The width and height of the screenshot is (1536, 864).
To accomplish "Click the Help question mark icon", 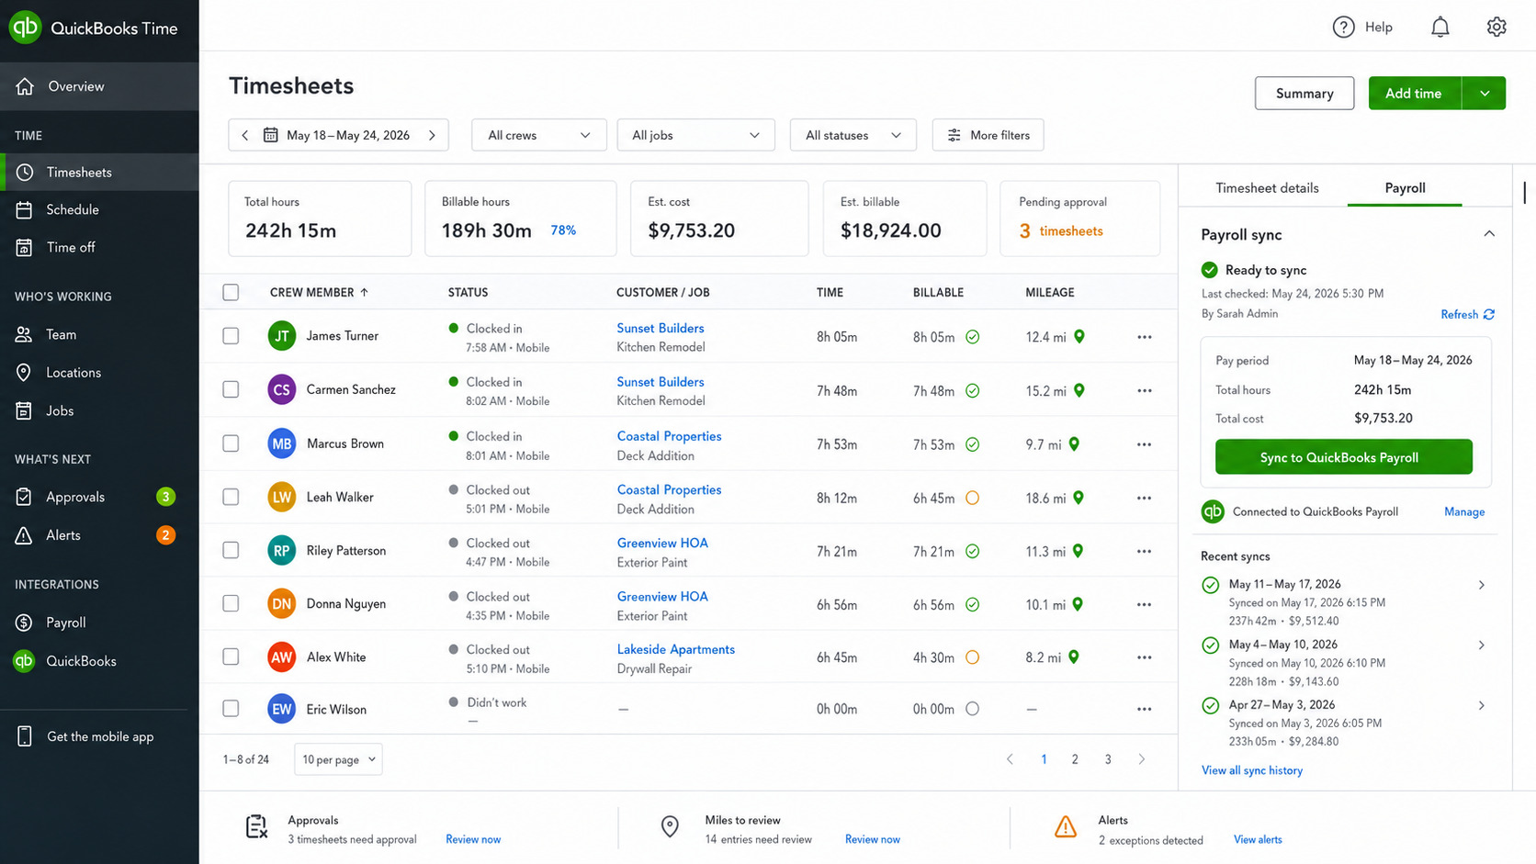I will [1343, 28].
